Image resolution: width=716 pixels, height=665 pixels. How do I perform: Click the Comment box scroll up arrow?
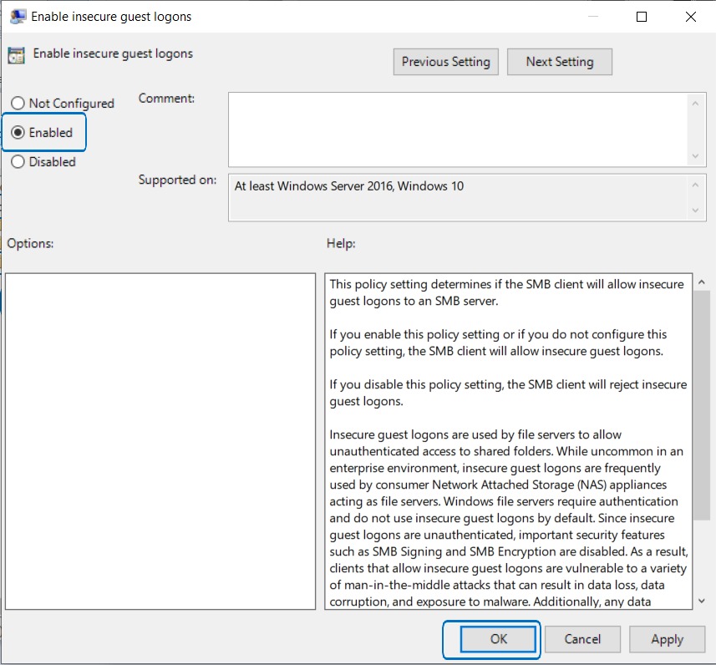point(695,102)
